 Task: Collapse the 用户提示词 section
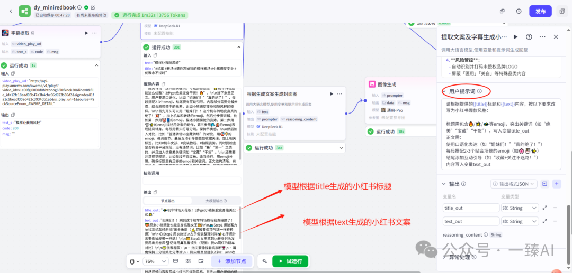click(x=444, y=91)
